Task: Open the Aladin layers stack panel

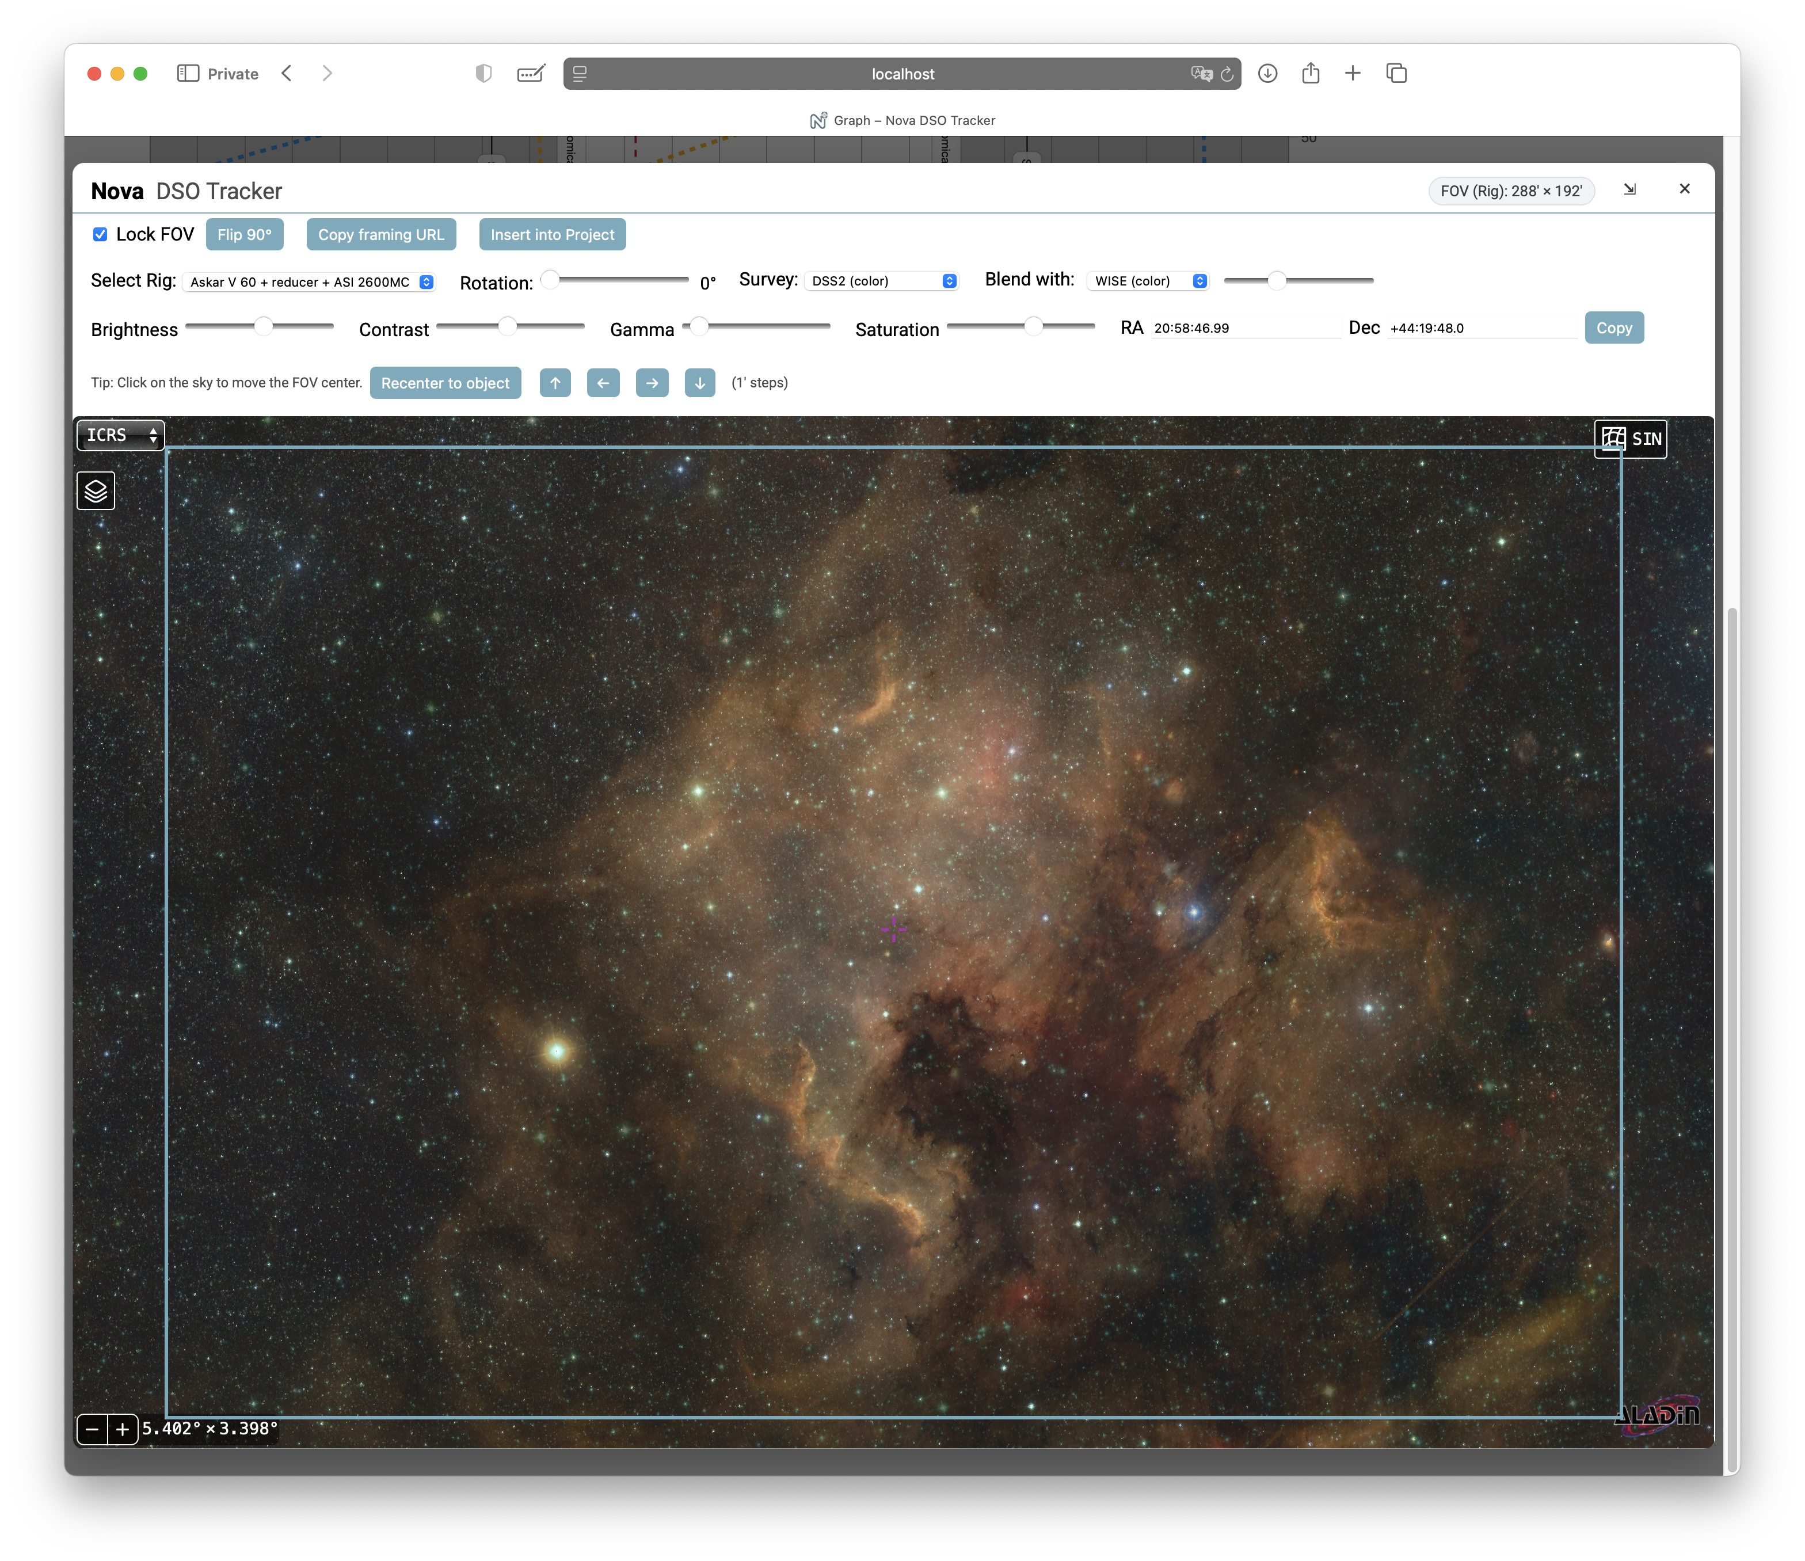Action: point(96,492)
